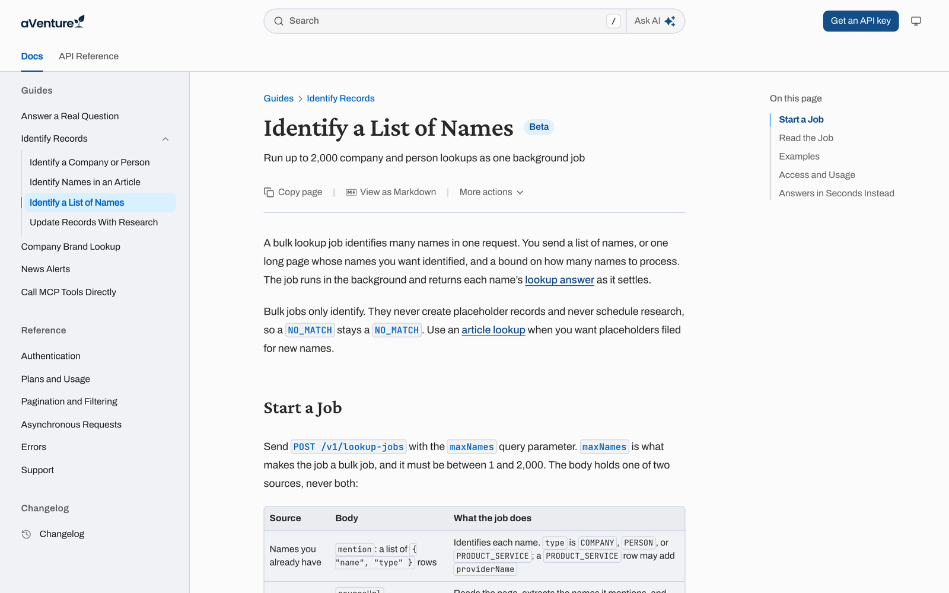The image size is (949, 593).
Task: Open Company Brand Lookup guide
Action: pyautogui.click(x=71, y=247)
